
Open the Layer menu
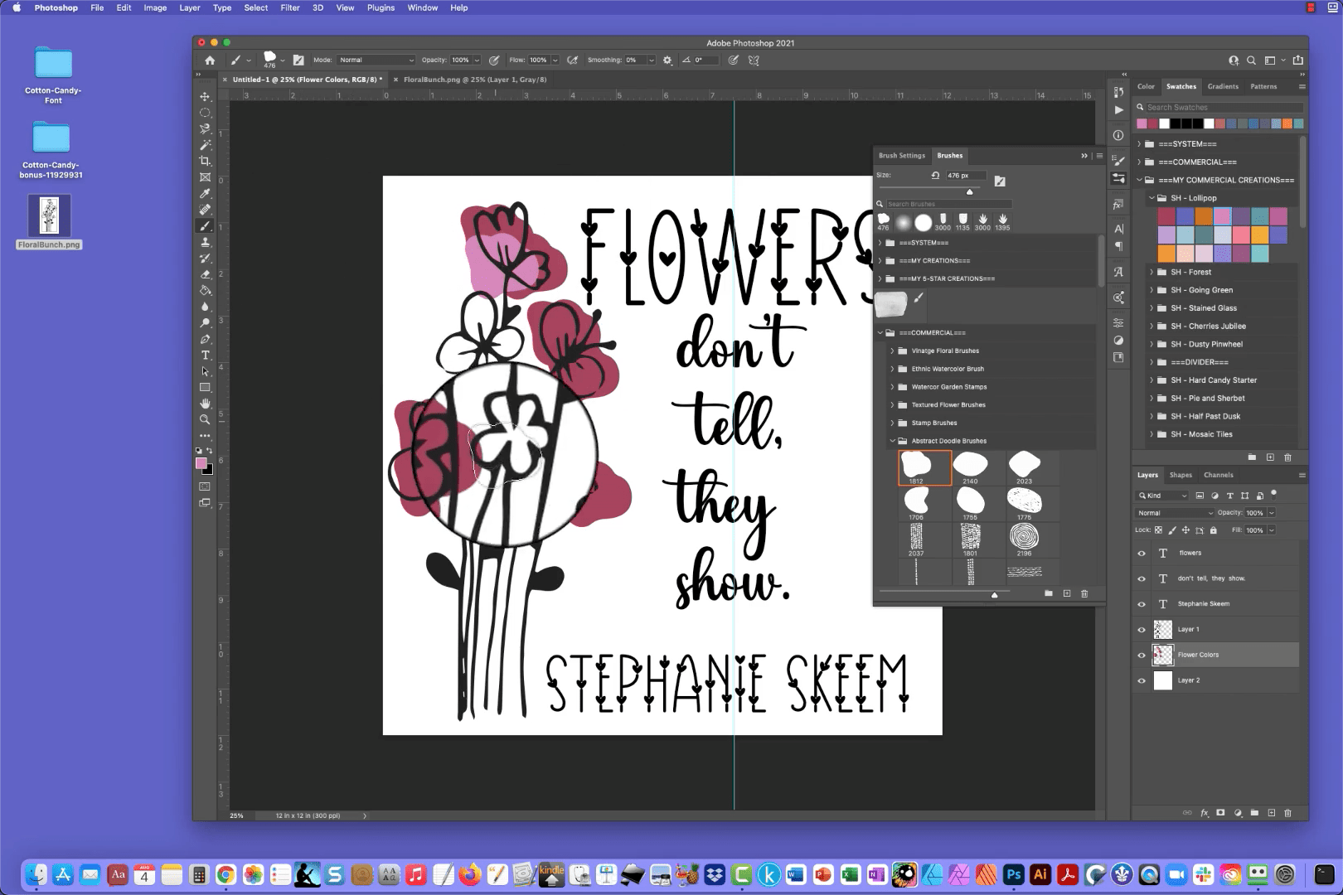pos(190,7)
